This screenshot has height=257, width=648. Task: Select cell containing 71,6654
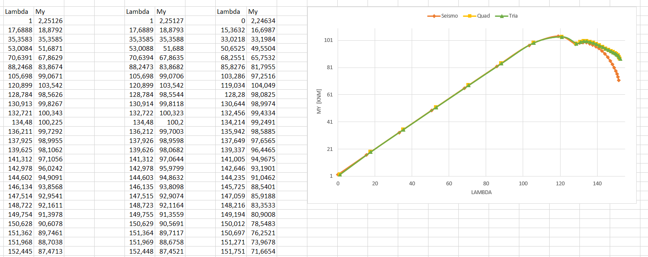[x=262, y=252]
